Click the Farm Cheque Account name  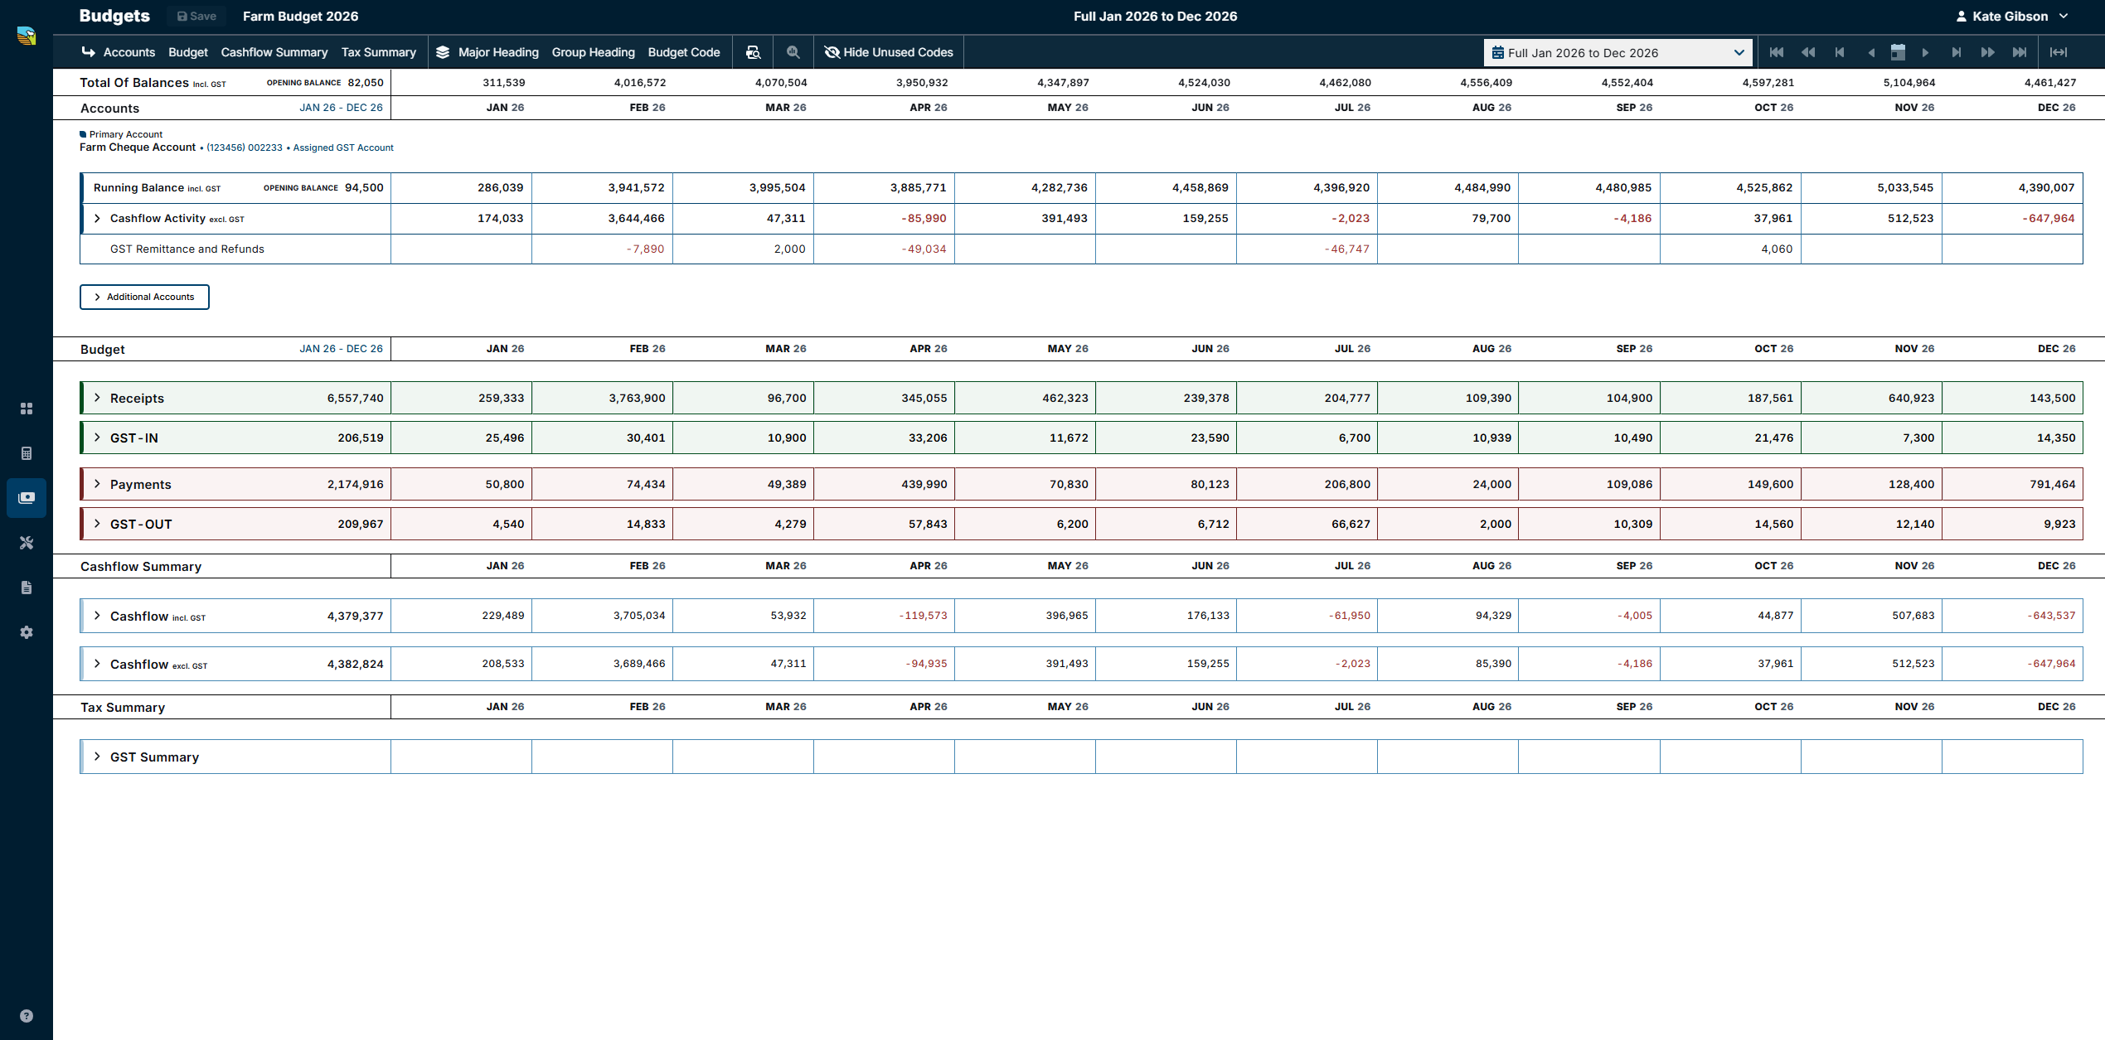[138, 147]
